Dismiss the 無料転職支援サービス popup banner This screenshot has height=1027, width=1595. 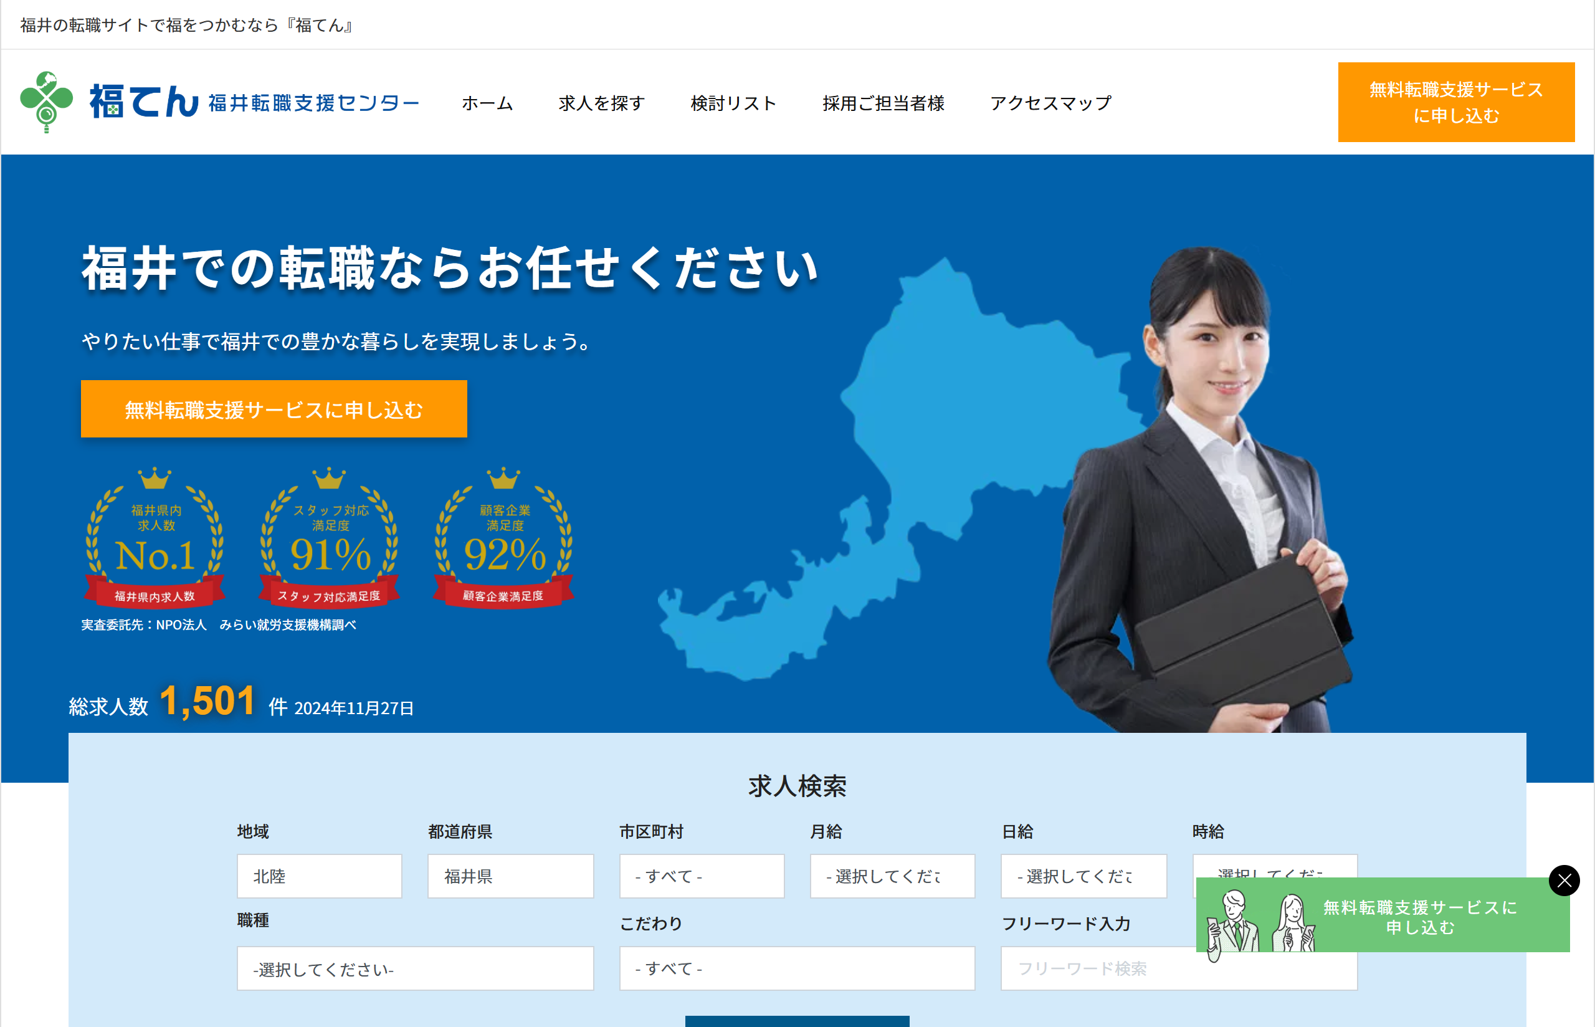coord(1564,881)
